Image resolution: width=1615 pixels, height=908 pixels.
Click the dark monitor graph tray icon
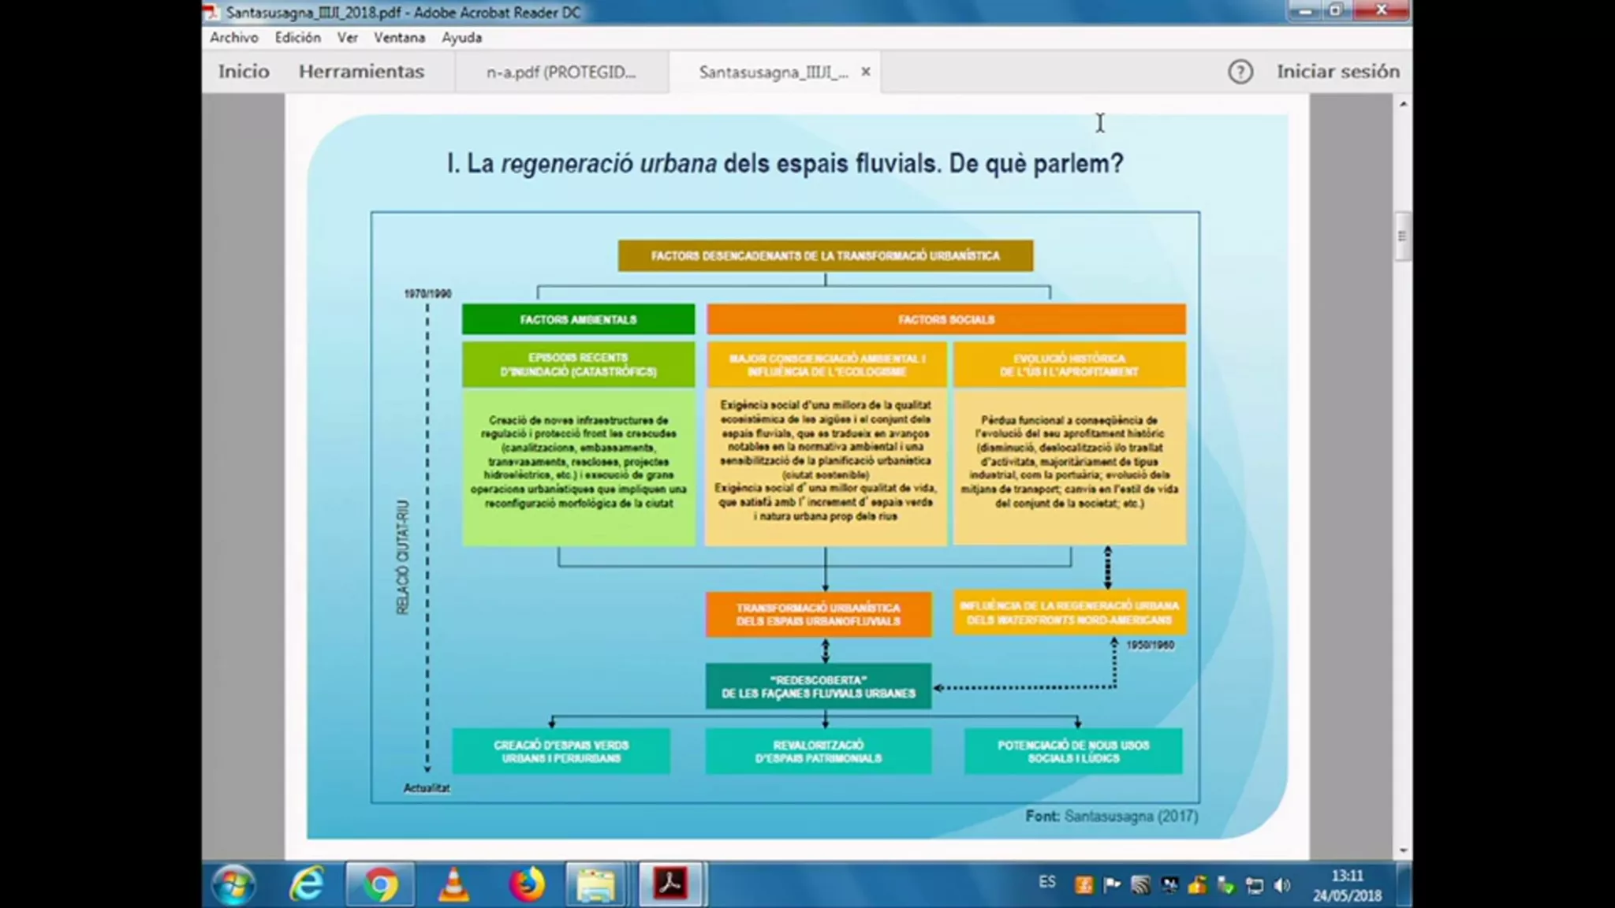1169,885
